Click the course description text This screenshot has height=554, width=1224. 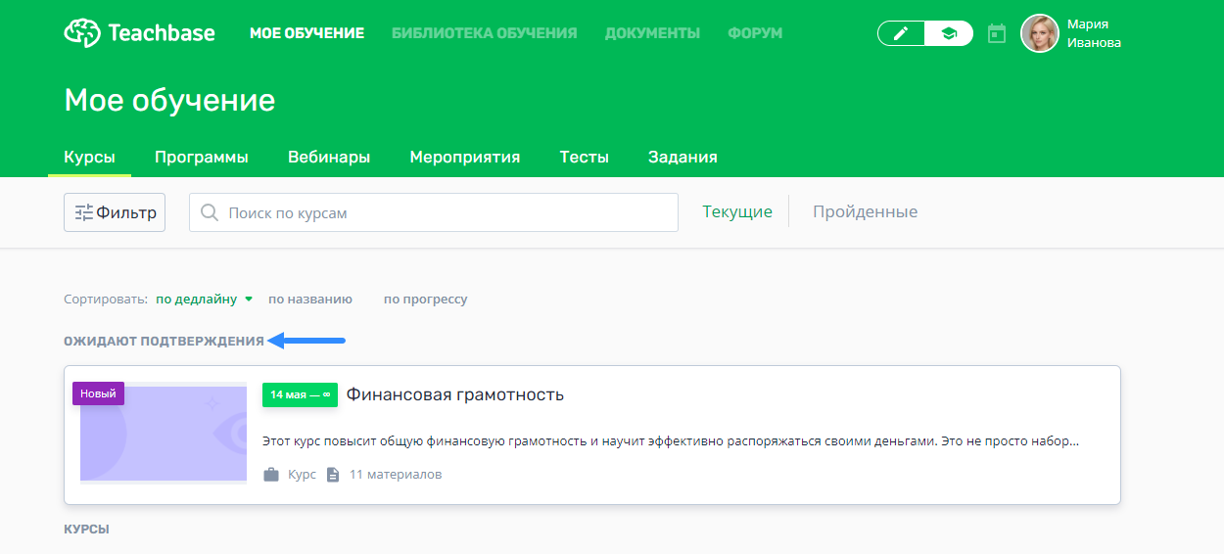[671, 441]
